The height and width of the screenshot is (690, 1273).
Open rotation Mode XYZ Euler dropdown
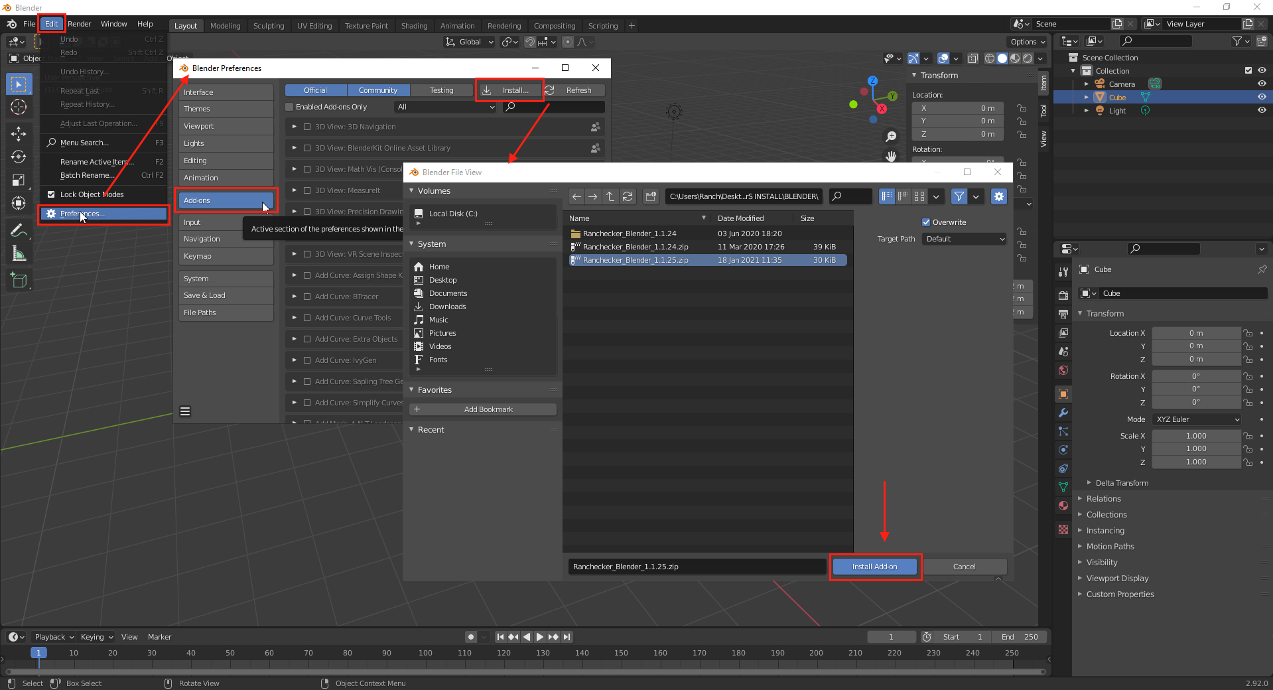pyautogui.click(x=1197, y=419)
